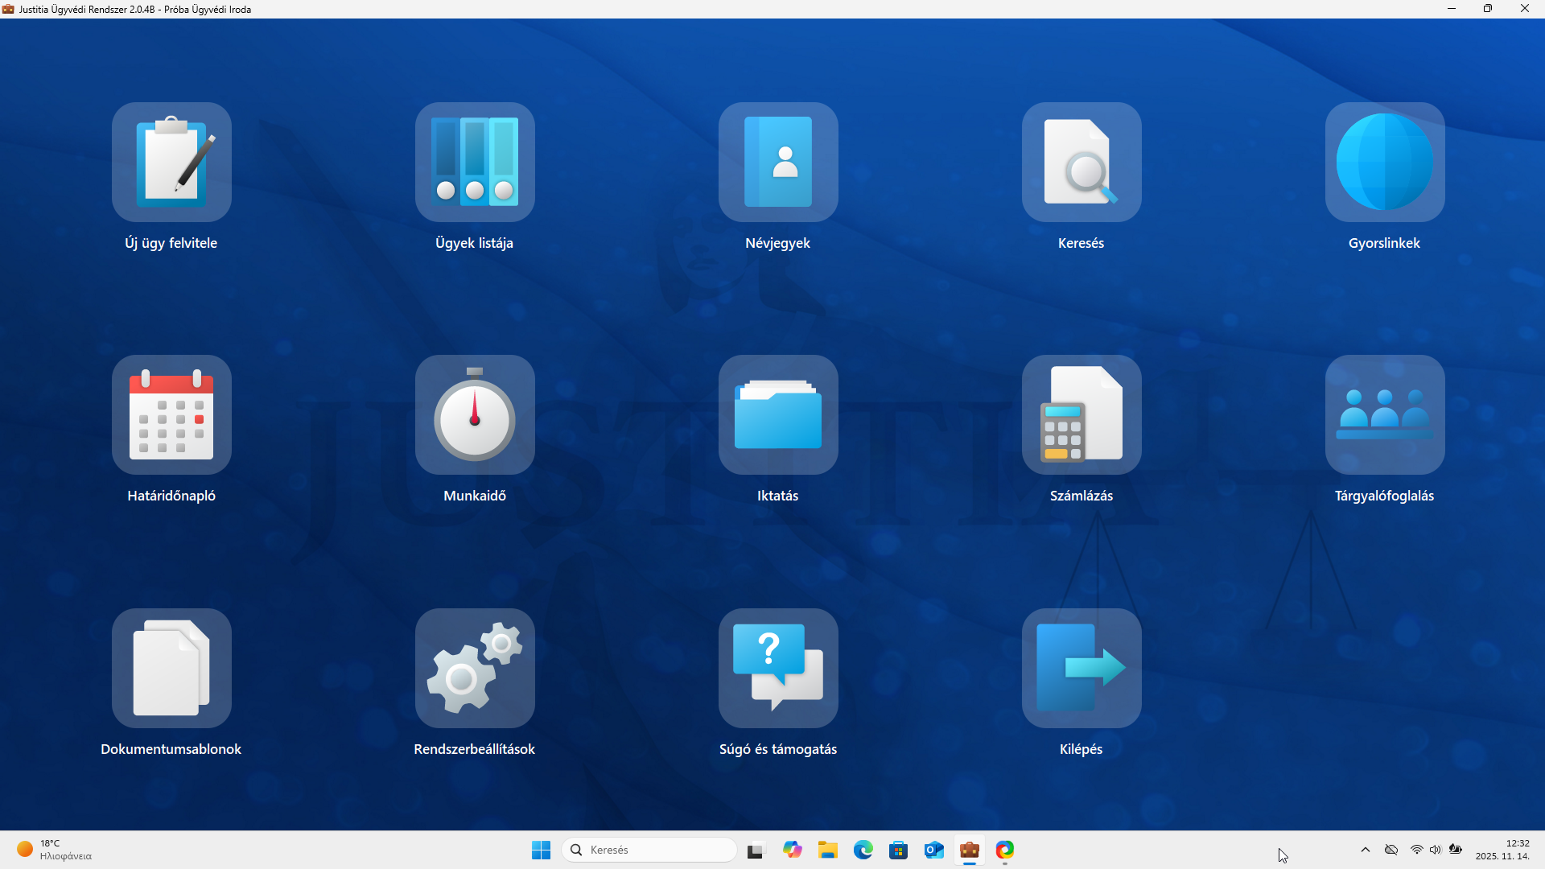Click the taskbar clock and date
The width and height of the screenshot is (1545, 869).
click(x=1502, y=850)
